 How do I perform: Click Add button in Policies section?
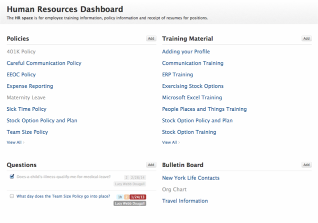pos(151,38)
